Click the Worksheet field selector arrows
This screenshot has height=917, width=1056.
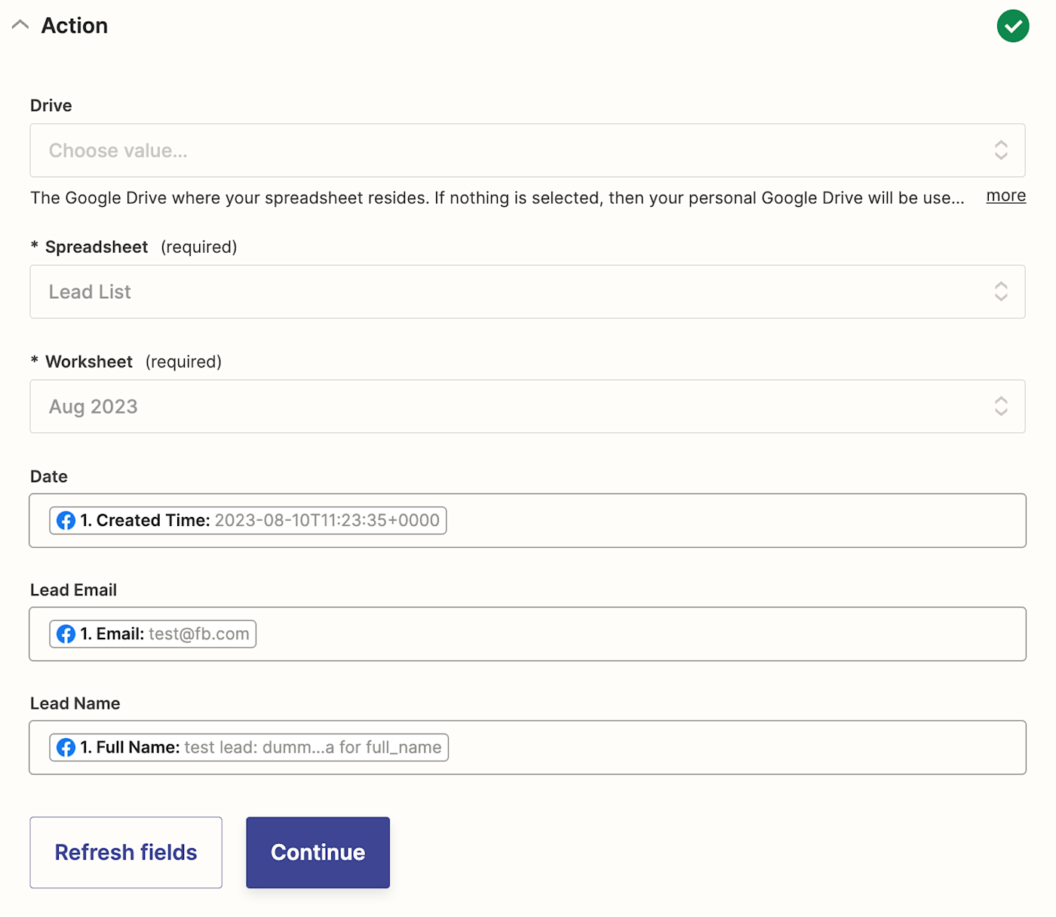tap(1000, 406)
